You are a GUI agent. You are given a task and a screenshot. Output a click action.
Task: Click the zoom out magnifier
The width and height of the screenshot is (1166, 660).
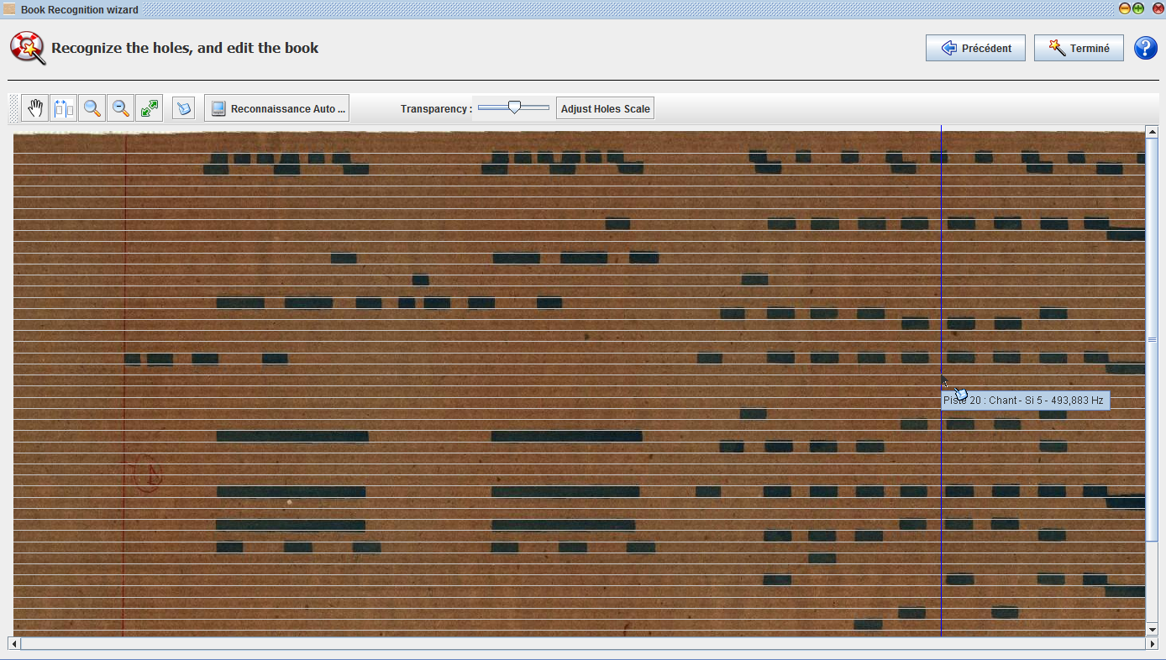[x=121, y=108]
